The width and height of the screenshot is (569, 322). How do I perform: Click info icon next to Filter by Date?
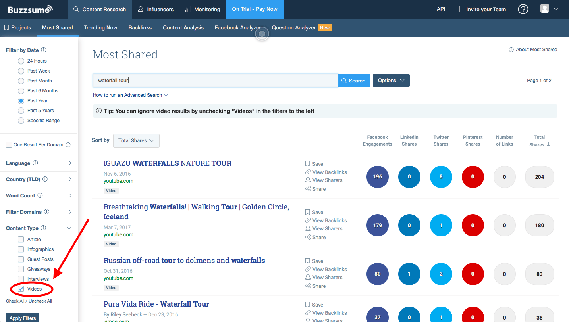[x=44, y=50]
